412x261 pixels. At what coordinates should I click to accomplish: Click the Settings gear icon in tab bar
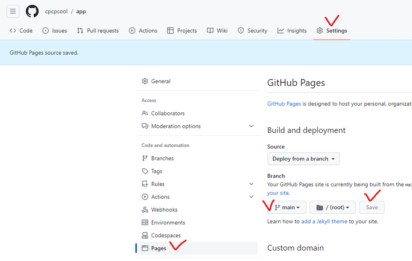pyautogui.click(x=320, y=31)
